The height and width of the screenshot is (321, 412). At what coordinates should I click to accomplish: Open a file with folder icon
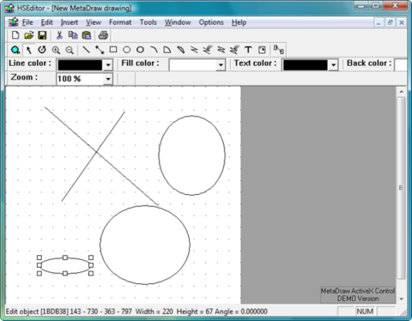[29, 35]
